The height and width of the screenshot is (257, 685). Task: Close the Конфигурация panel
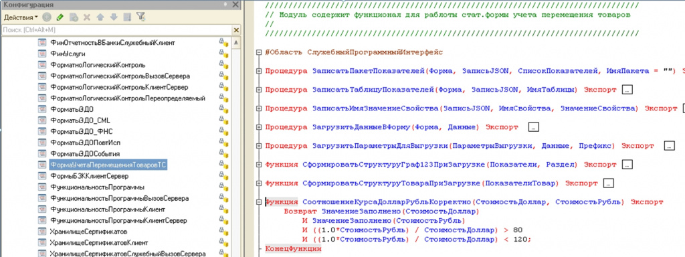pyautogui.click(x=236, y=5)
